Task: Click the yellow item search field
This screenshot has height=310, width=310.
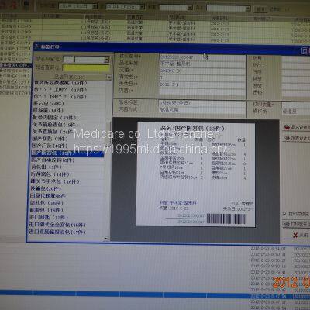Action: [86, 68]
